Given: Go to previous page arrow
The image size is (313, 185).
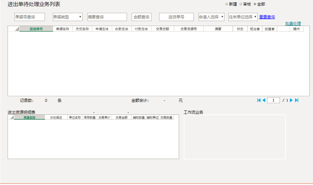Looking at the screenshot, I should (x=264, y=100).
